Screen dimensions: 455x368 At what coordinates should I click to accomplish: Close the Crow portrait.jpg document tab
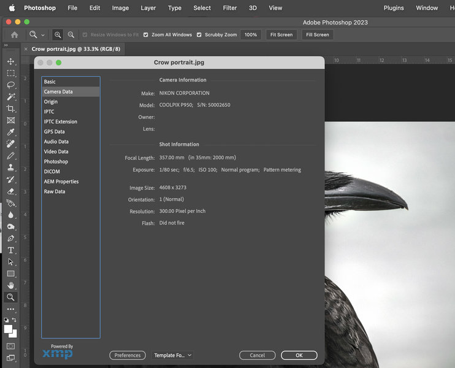[26, 49]
